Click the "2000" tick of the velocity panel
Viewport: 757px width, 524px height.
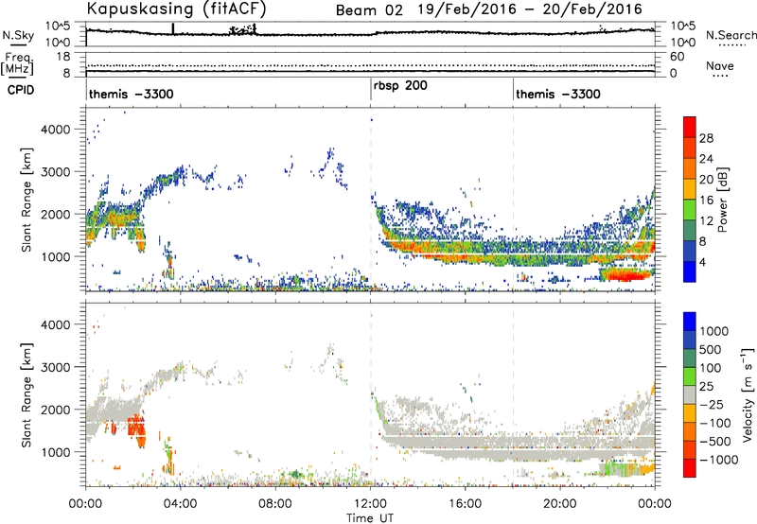[56, 410]
